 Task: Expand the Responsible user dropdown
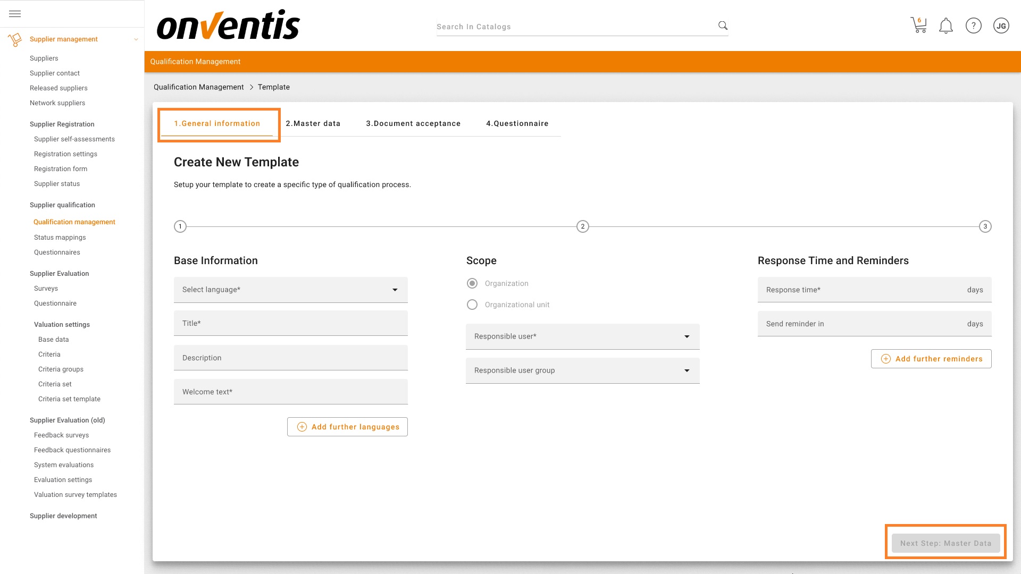pos(582,336)
